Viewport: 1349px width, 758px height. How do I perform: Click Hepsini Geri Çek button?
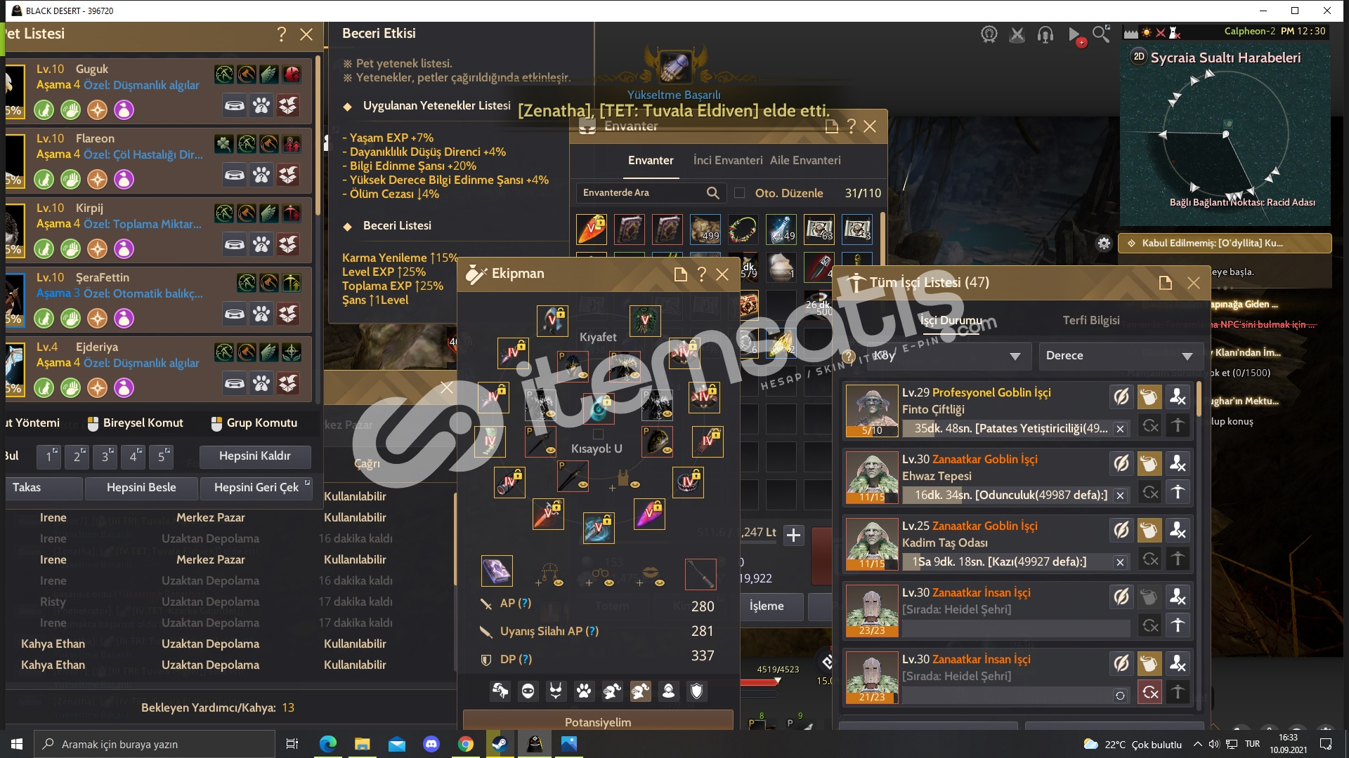coord(257,488)
